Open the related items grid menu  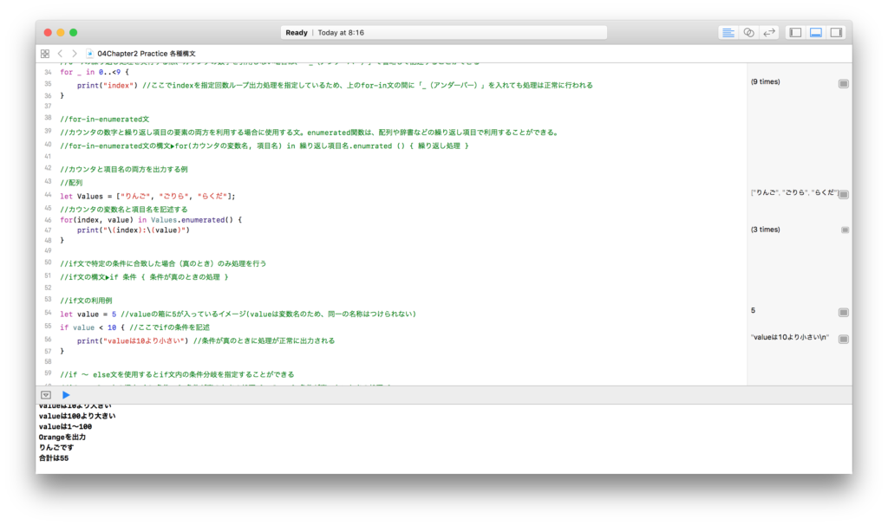(45, 54)
